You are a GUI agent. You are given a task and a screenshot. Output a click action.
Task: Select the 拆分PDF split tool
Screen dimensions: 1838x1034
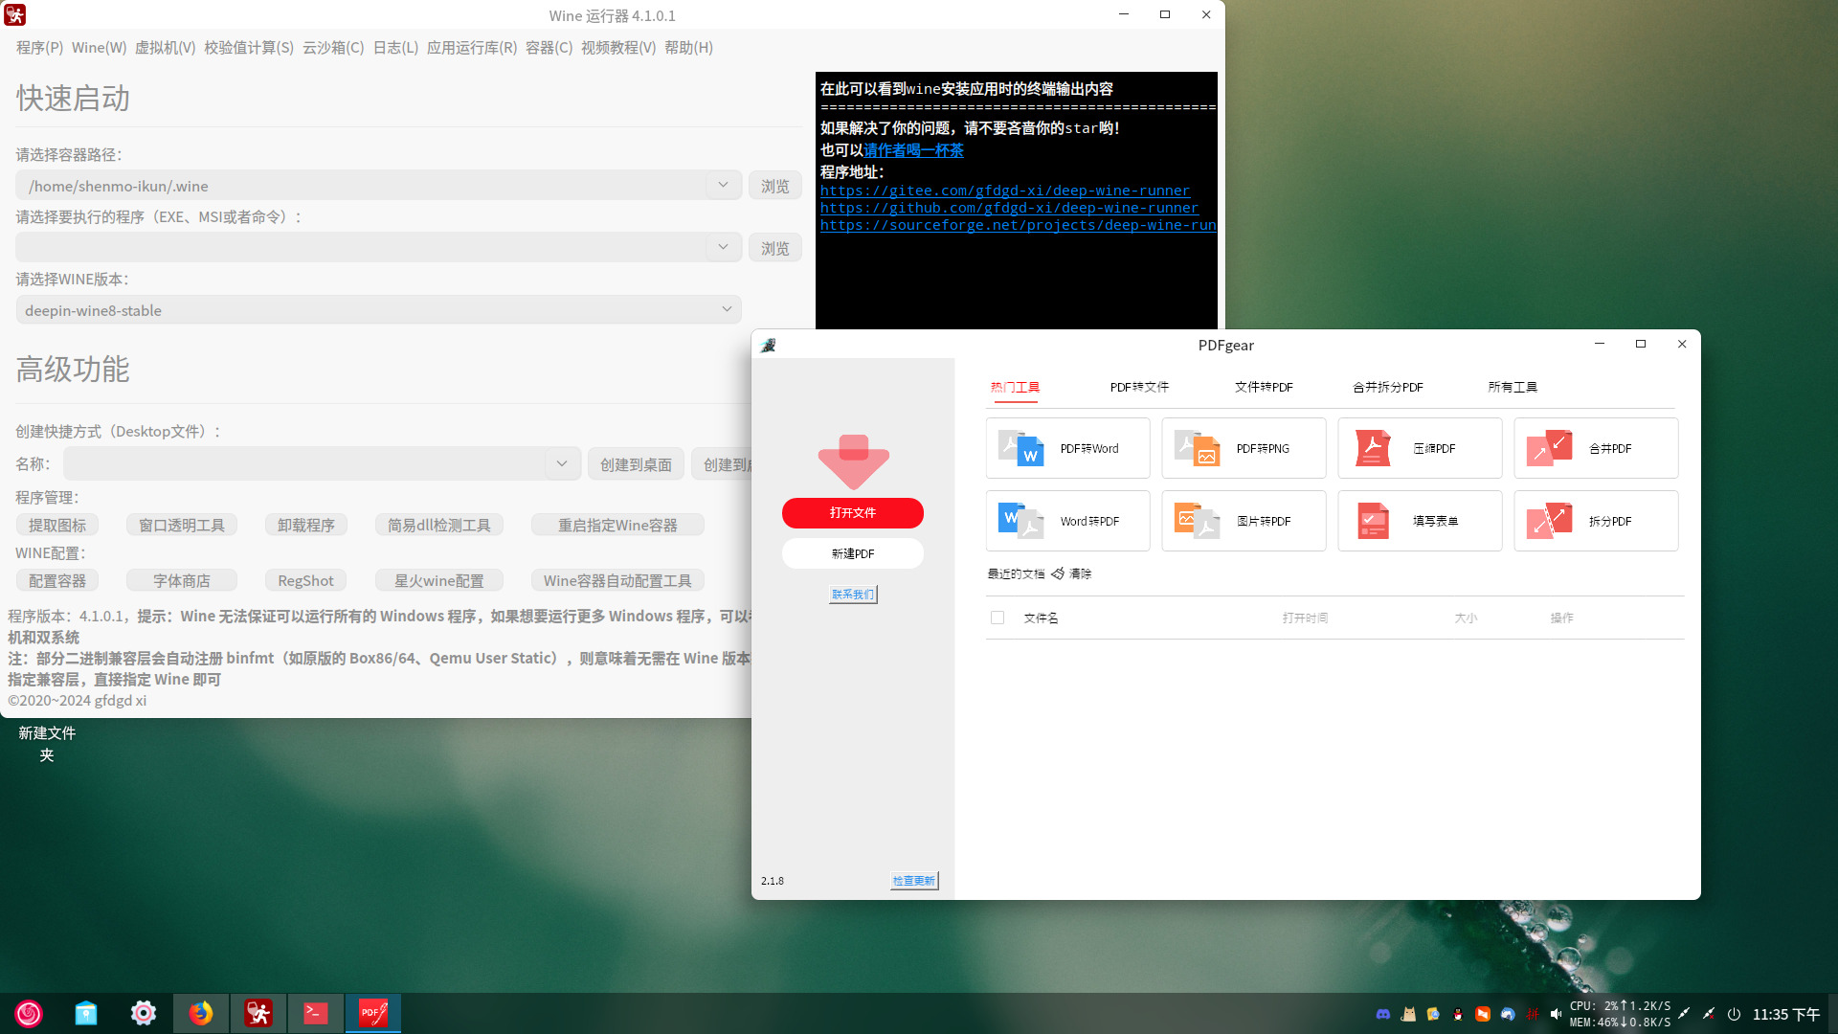pos(1596,521)
